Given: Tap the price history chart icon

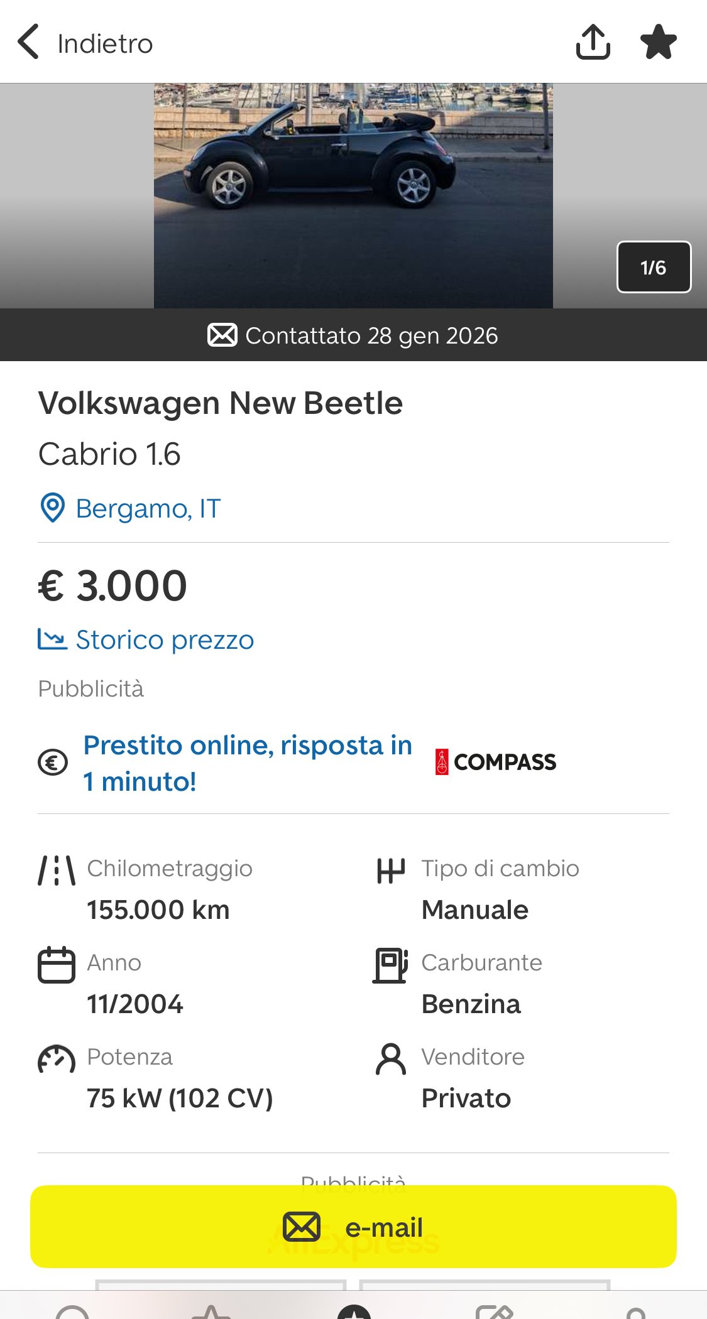Looking at the screenshot, I should [52, 639].
